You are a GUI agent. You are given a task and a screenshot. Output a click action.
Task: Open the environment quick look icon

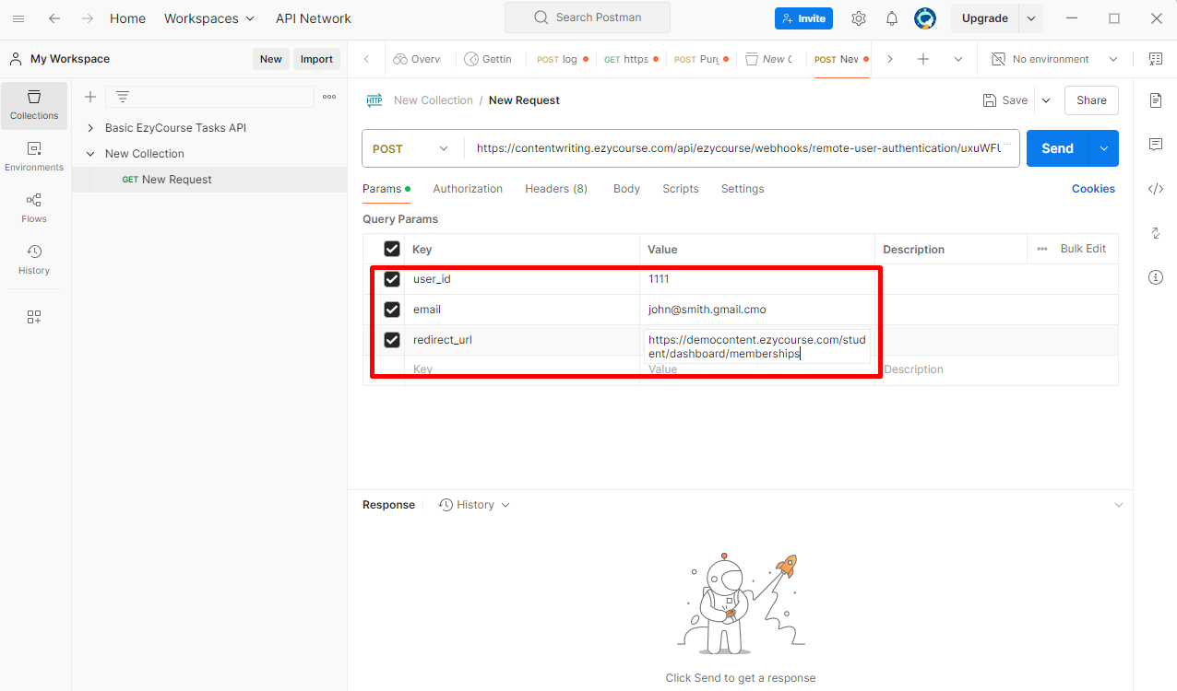pyautogui.click(x=1156, y=59)
